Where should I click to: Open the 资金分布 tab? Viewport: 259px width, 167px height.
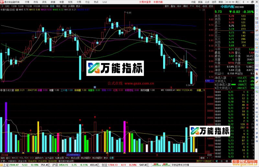click(22, 161)
